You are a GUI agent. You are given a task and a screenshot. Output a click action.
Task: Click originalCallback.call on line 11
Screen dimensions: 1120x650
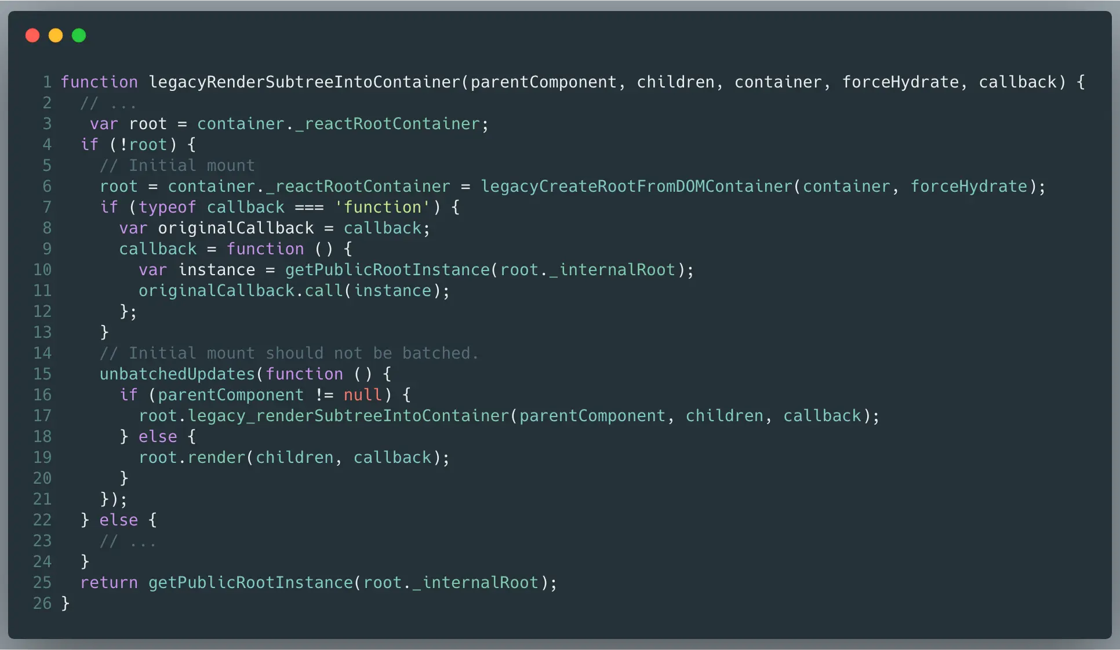pyautogui.click(x=241, y=291)
